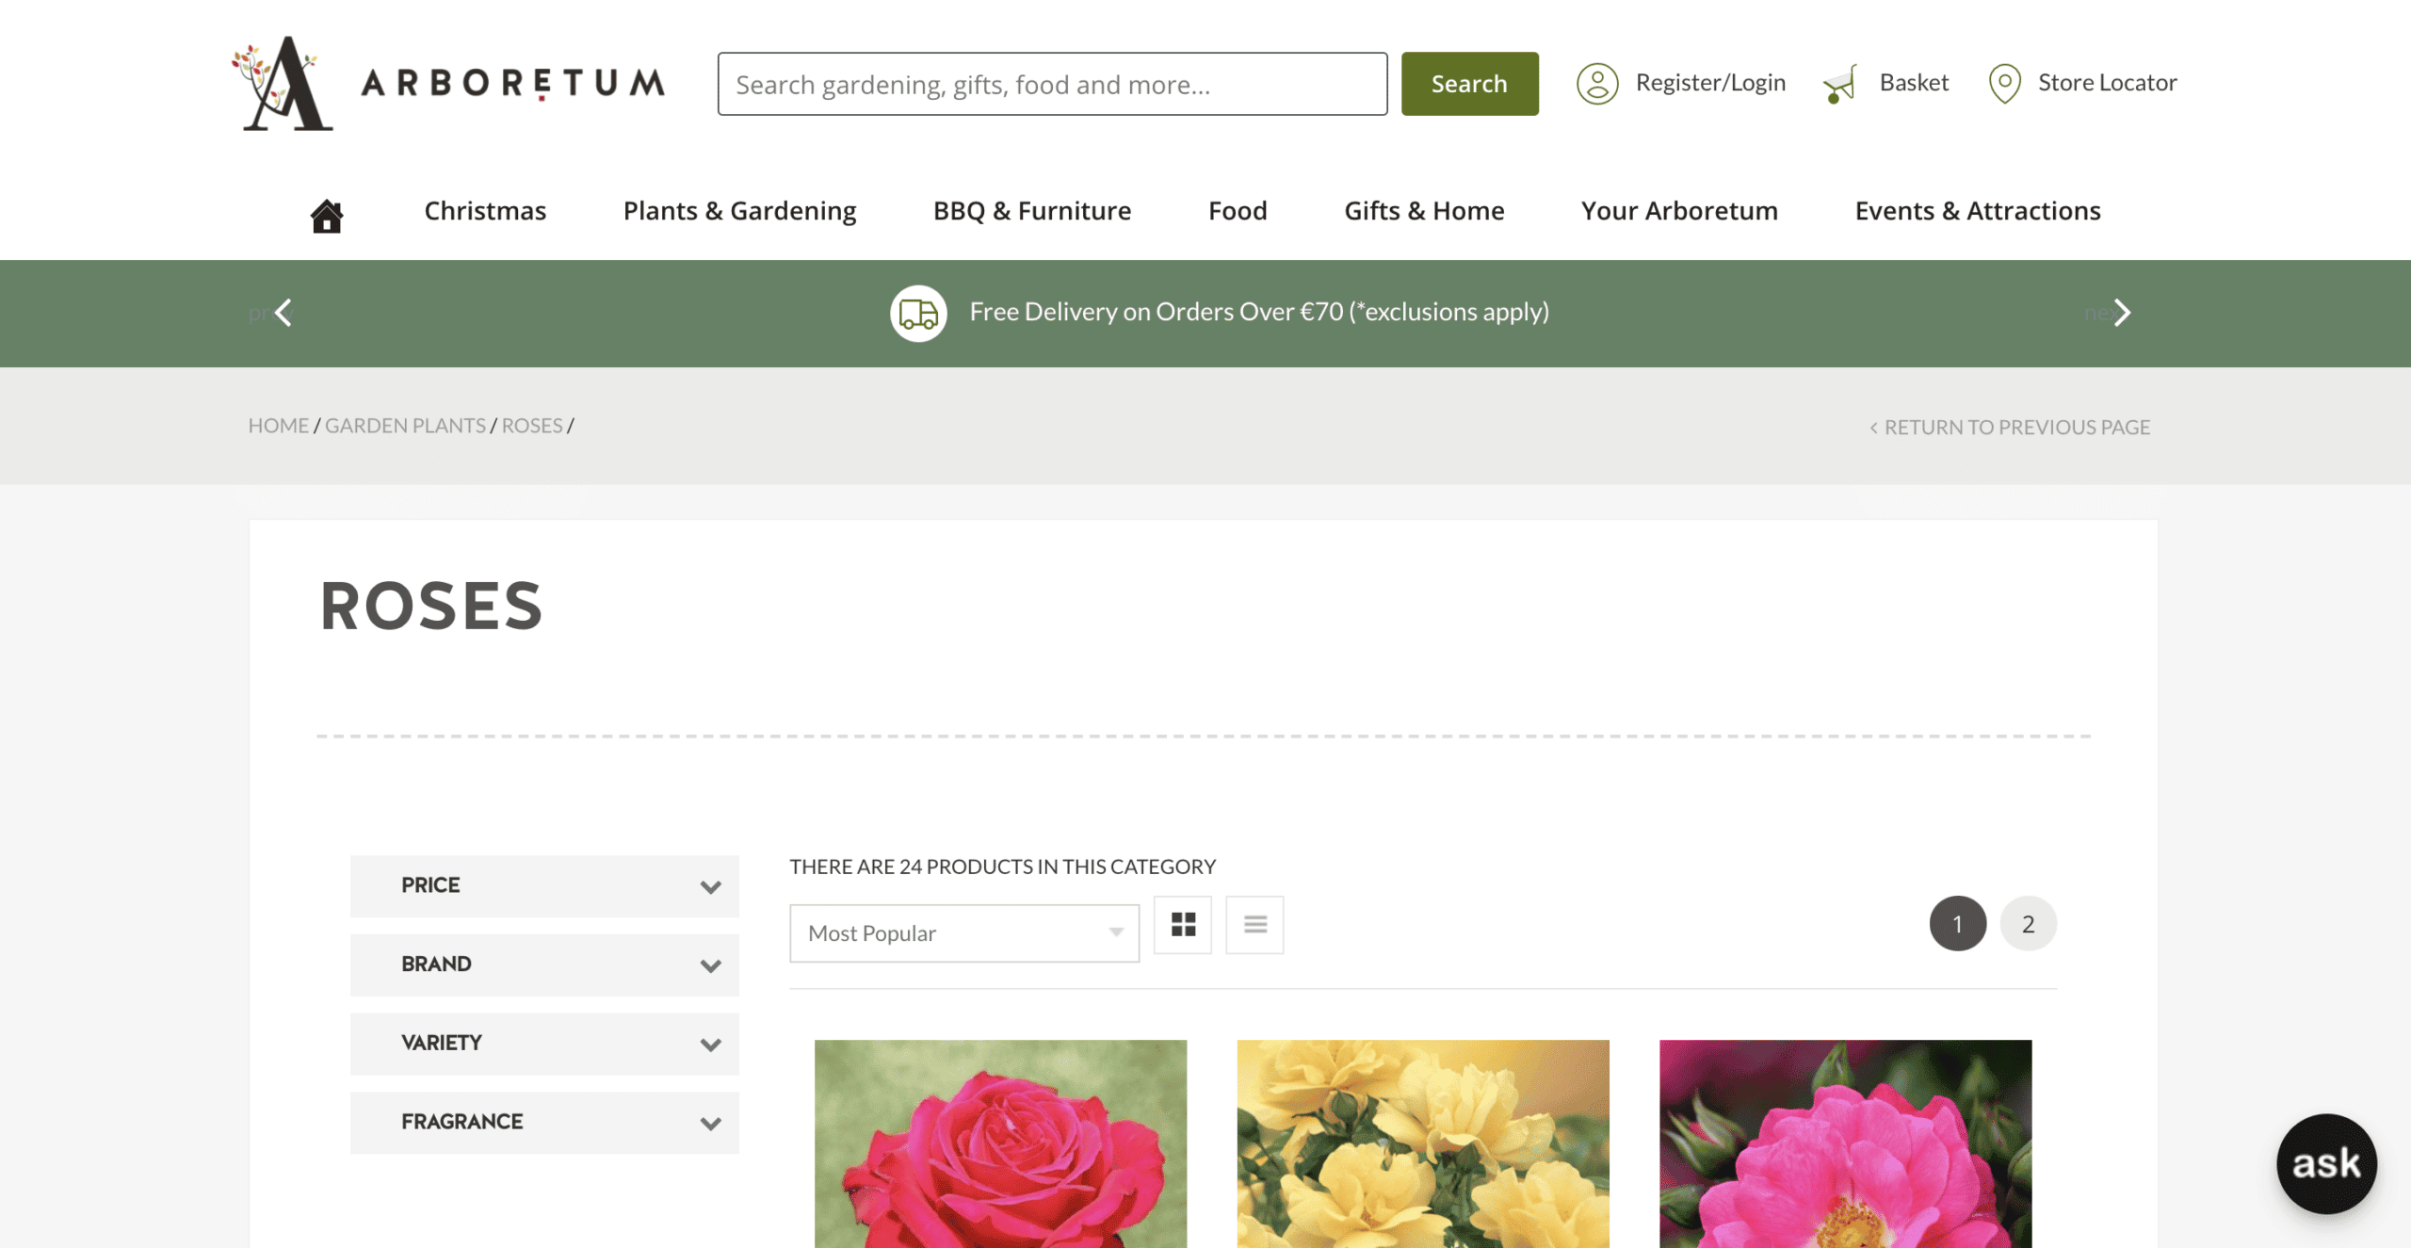Focus the search input field

coord(1052,84)
